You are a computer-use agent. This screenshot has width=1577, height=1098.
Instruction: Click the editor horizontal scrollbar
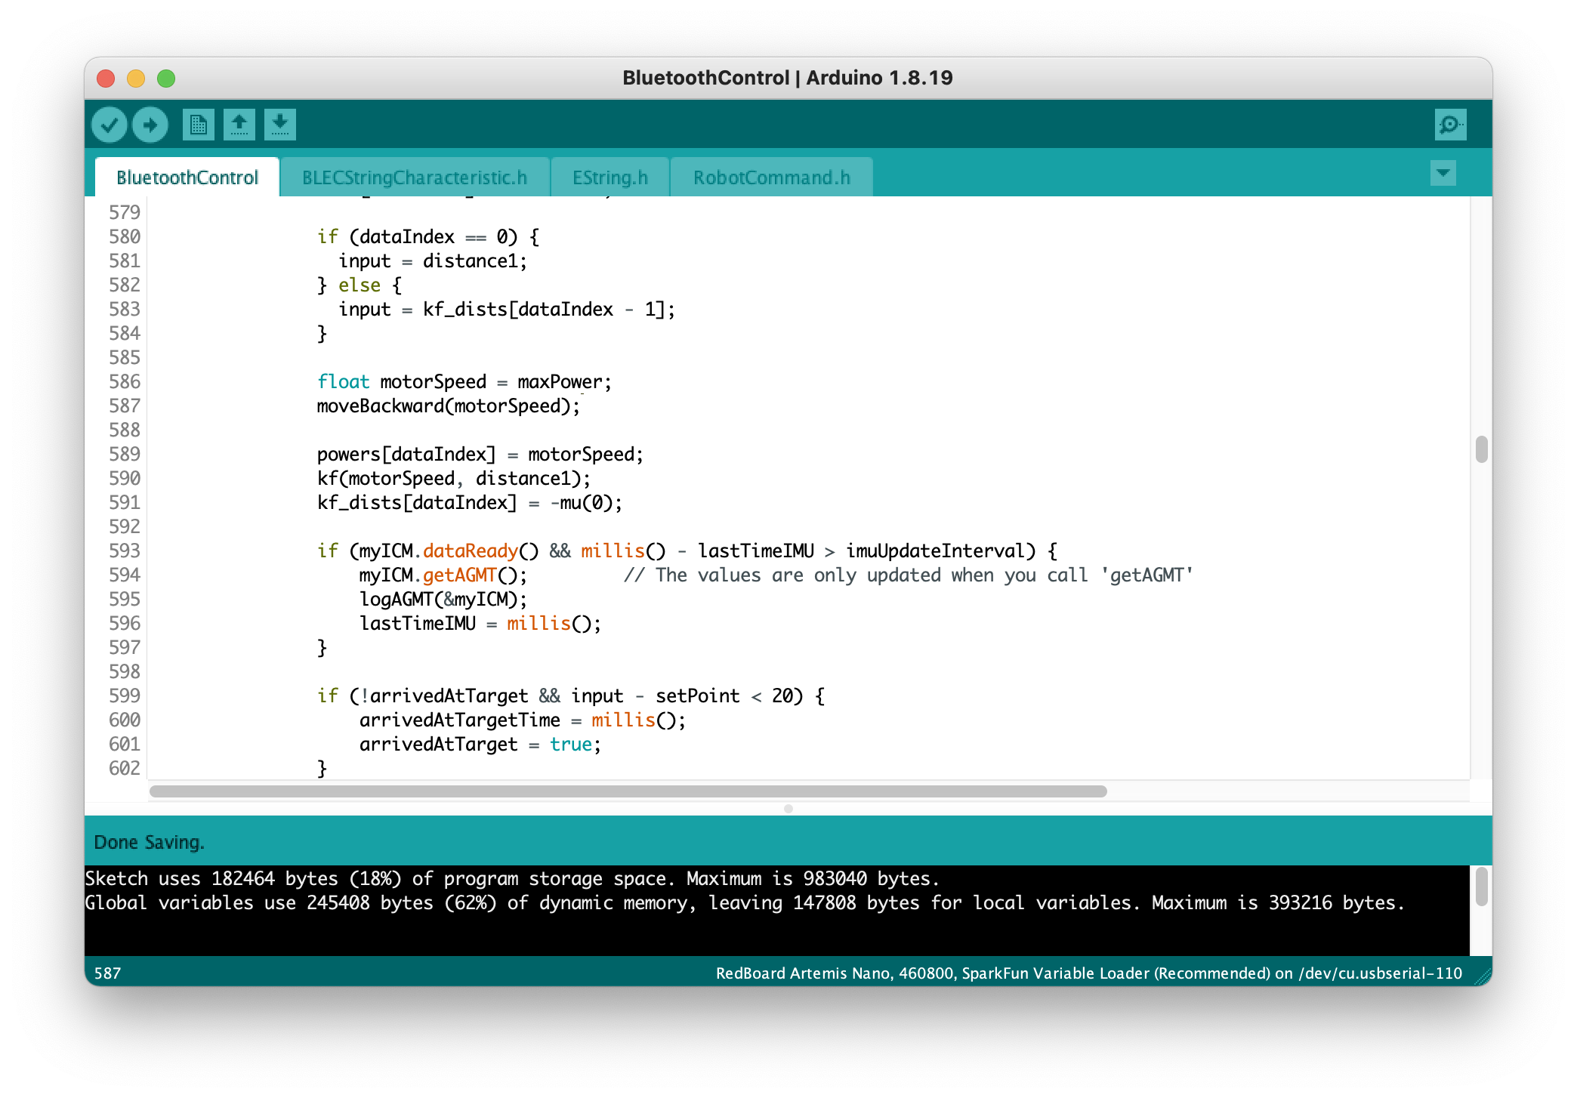(628, 791)
